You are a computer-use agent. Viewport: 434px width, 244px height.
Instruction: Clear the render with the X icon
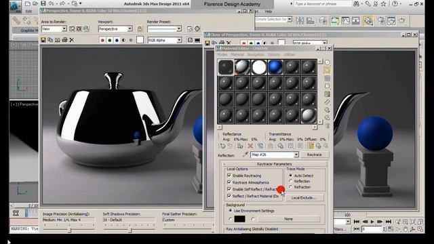click(x=72, y=40)
